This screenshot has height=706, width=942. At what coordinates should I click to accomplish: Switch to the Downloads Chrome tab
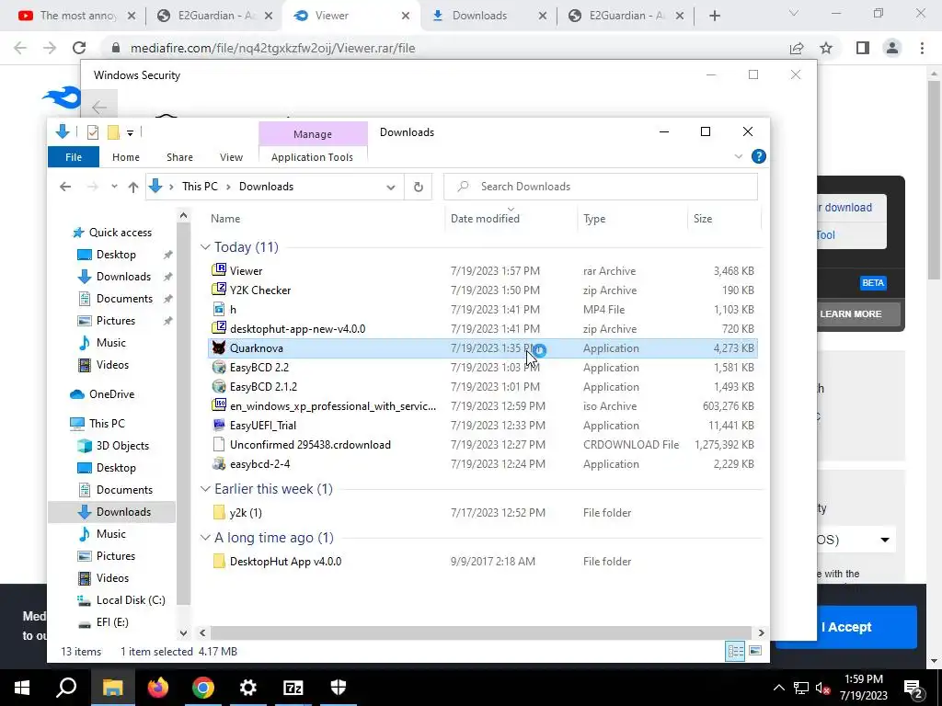click(x=490, y=16)
